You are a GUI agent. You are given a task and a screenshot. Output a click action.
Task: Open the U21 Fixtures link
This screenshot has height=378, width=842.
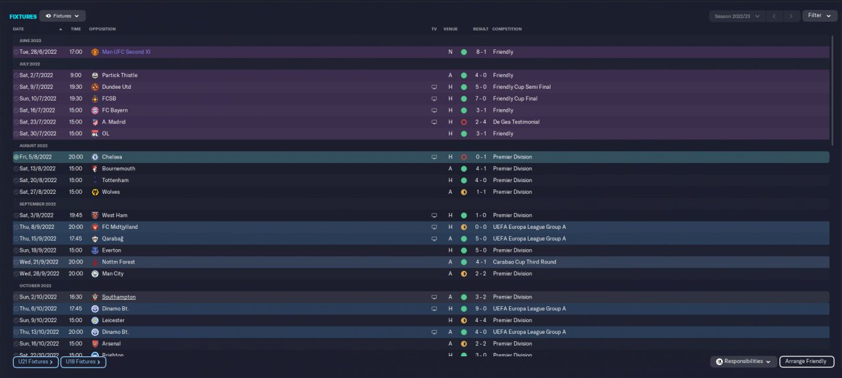36,362
